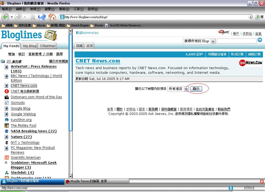
Task: Open the 檢視 (View) menu
Action: 35,9
